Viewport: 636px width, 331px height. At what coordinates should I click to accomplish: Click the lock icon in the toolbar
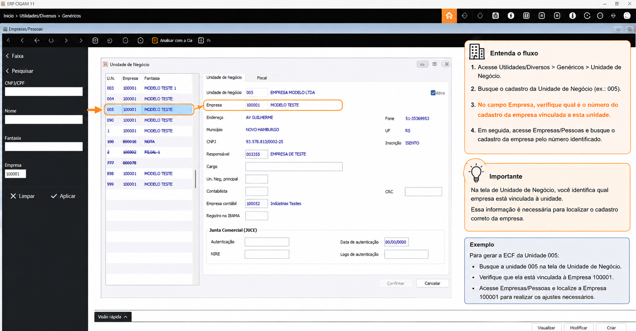pos(95,40)
